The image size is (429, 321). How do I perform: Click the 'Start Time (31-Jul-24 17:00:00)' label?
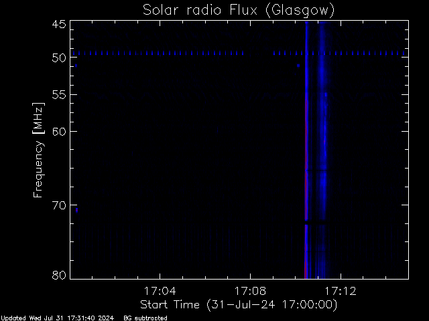tap(239, 305)
